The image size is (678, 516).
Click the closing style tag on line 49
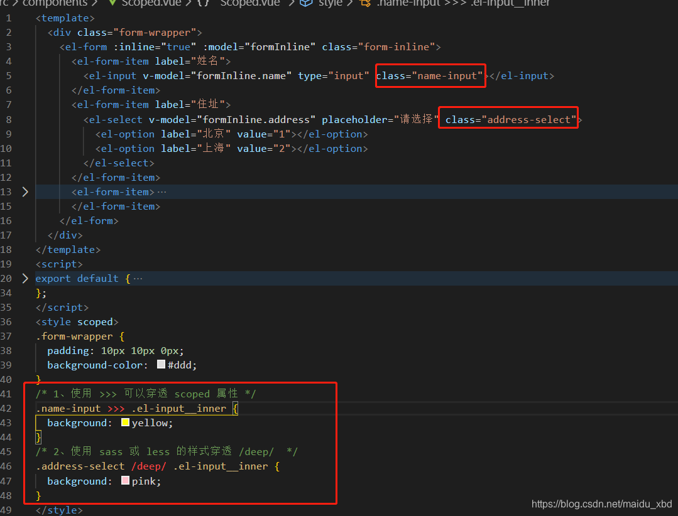59,510
